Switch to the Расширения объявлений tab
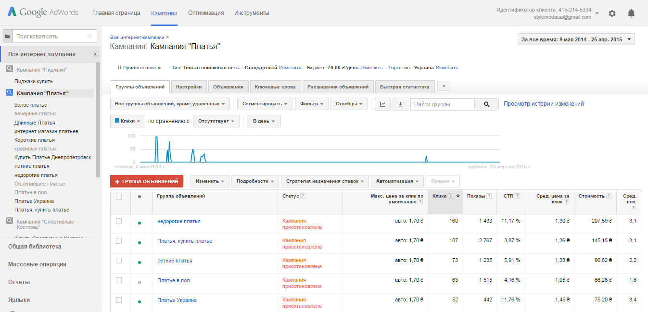 [338, 87]
